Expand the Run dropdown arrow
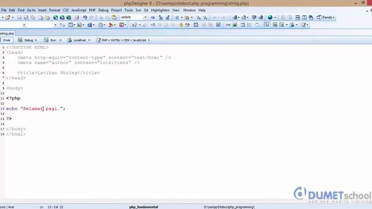Screen dimensions: 372x209 point(60,40)
